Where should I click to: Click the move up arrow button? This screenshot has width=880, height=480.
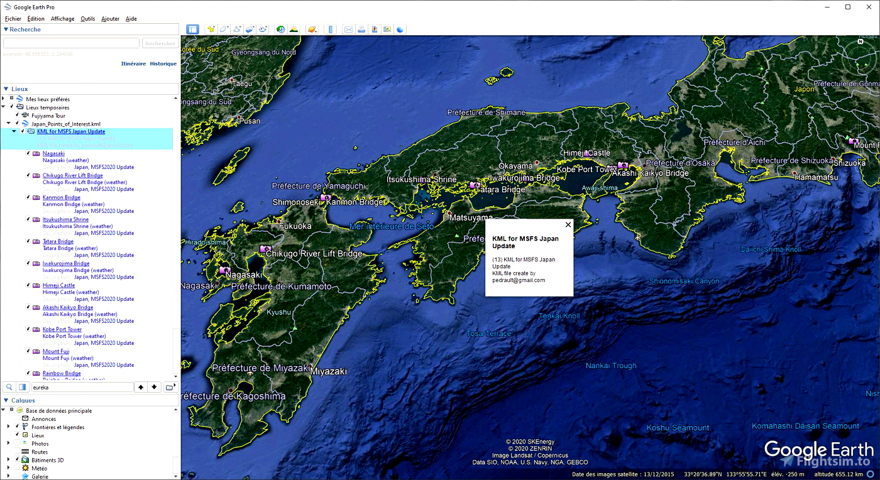141,387
